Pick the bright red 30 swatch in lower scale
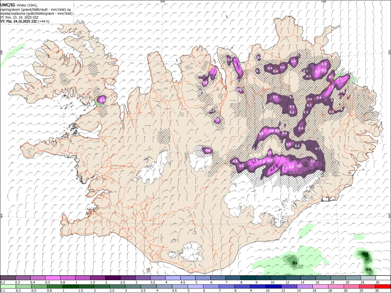 pyautogui.click(x=383, y=286)
